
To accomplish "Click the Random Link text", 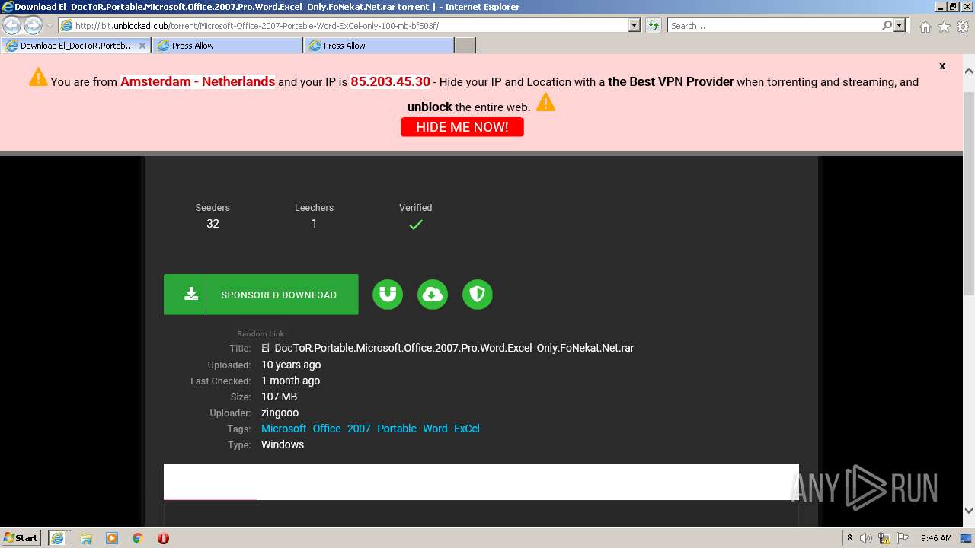I will pyautogui.click(x=261, y=333).
